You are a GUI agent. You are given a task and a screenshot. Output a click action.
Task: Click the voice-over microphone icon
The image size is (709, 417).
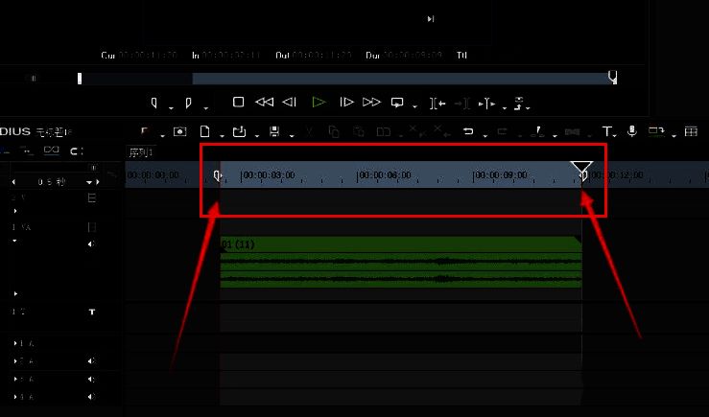point(631,130)
